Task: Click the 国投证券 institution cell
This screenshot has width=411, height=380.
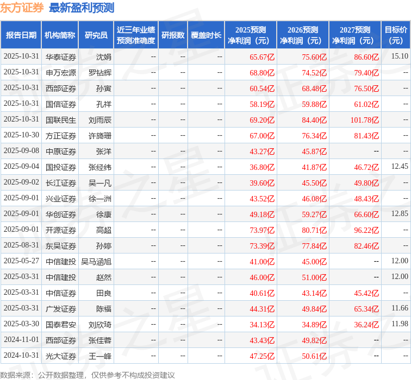Action: (x=61, y=167)
